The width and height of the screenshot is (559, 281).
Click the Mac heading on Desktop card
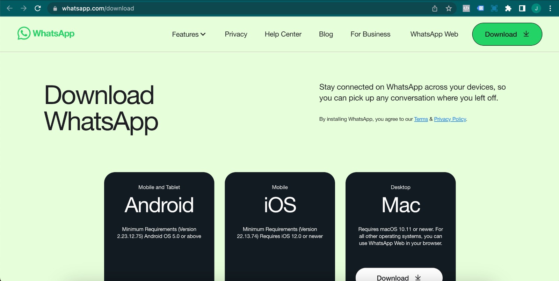(401, 205)
